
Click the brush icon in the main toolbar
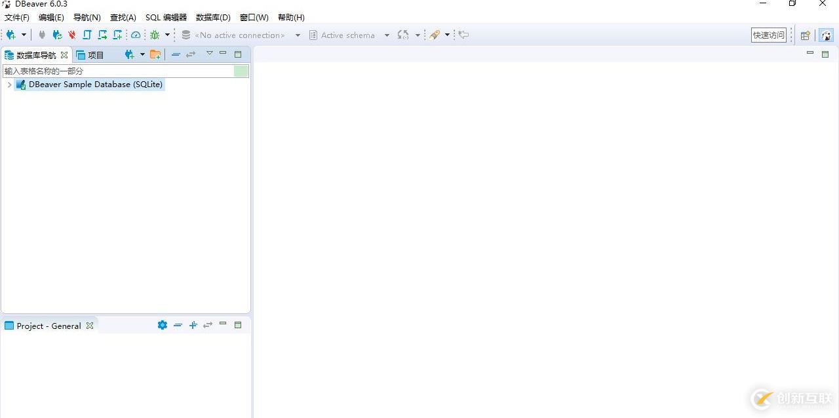[435, 35]
